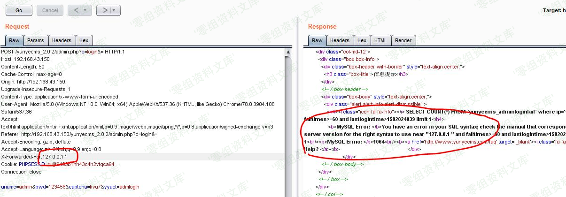Open the back history dropdown arrow
This screenshot has width=566, height=197.
pyautogui.click(x=85, y=10)
